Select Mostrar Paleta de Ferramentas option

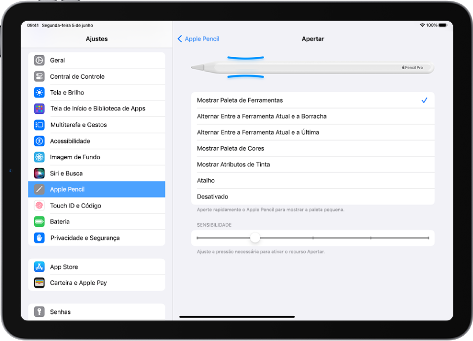click(240, 100)
